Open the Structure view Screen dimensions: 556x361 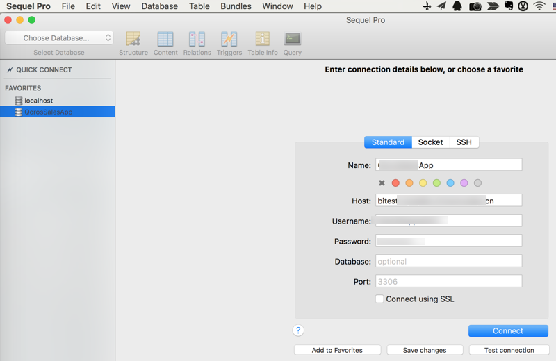[133, 43]
